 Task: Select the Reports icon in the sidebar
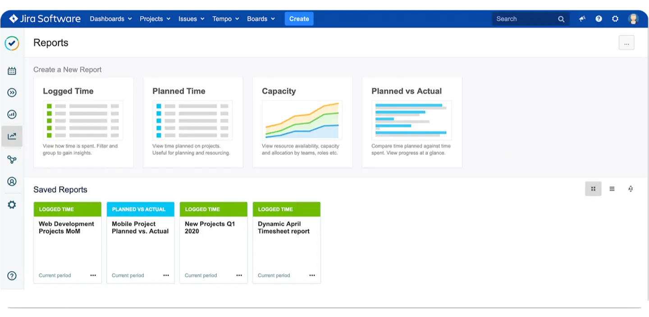coord(12,136)
